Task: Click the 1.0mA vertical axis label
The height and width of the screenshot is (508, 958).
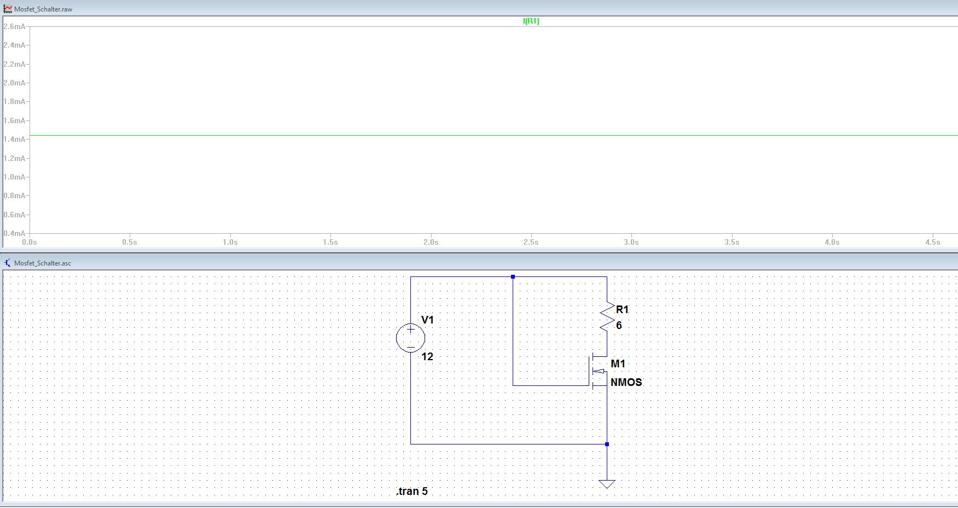Action: [x=14, y=177]
